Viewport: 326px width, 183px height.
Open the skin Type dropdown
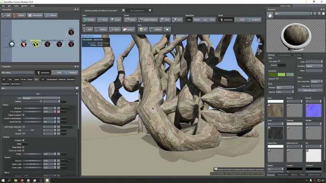[41, 98]
